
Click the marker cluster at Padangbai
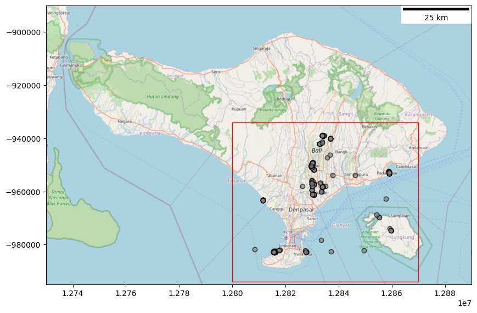[x=389, y=172]
